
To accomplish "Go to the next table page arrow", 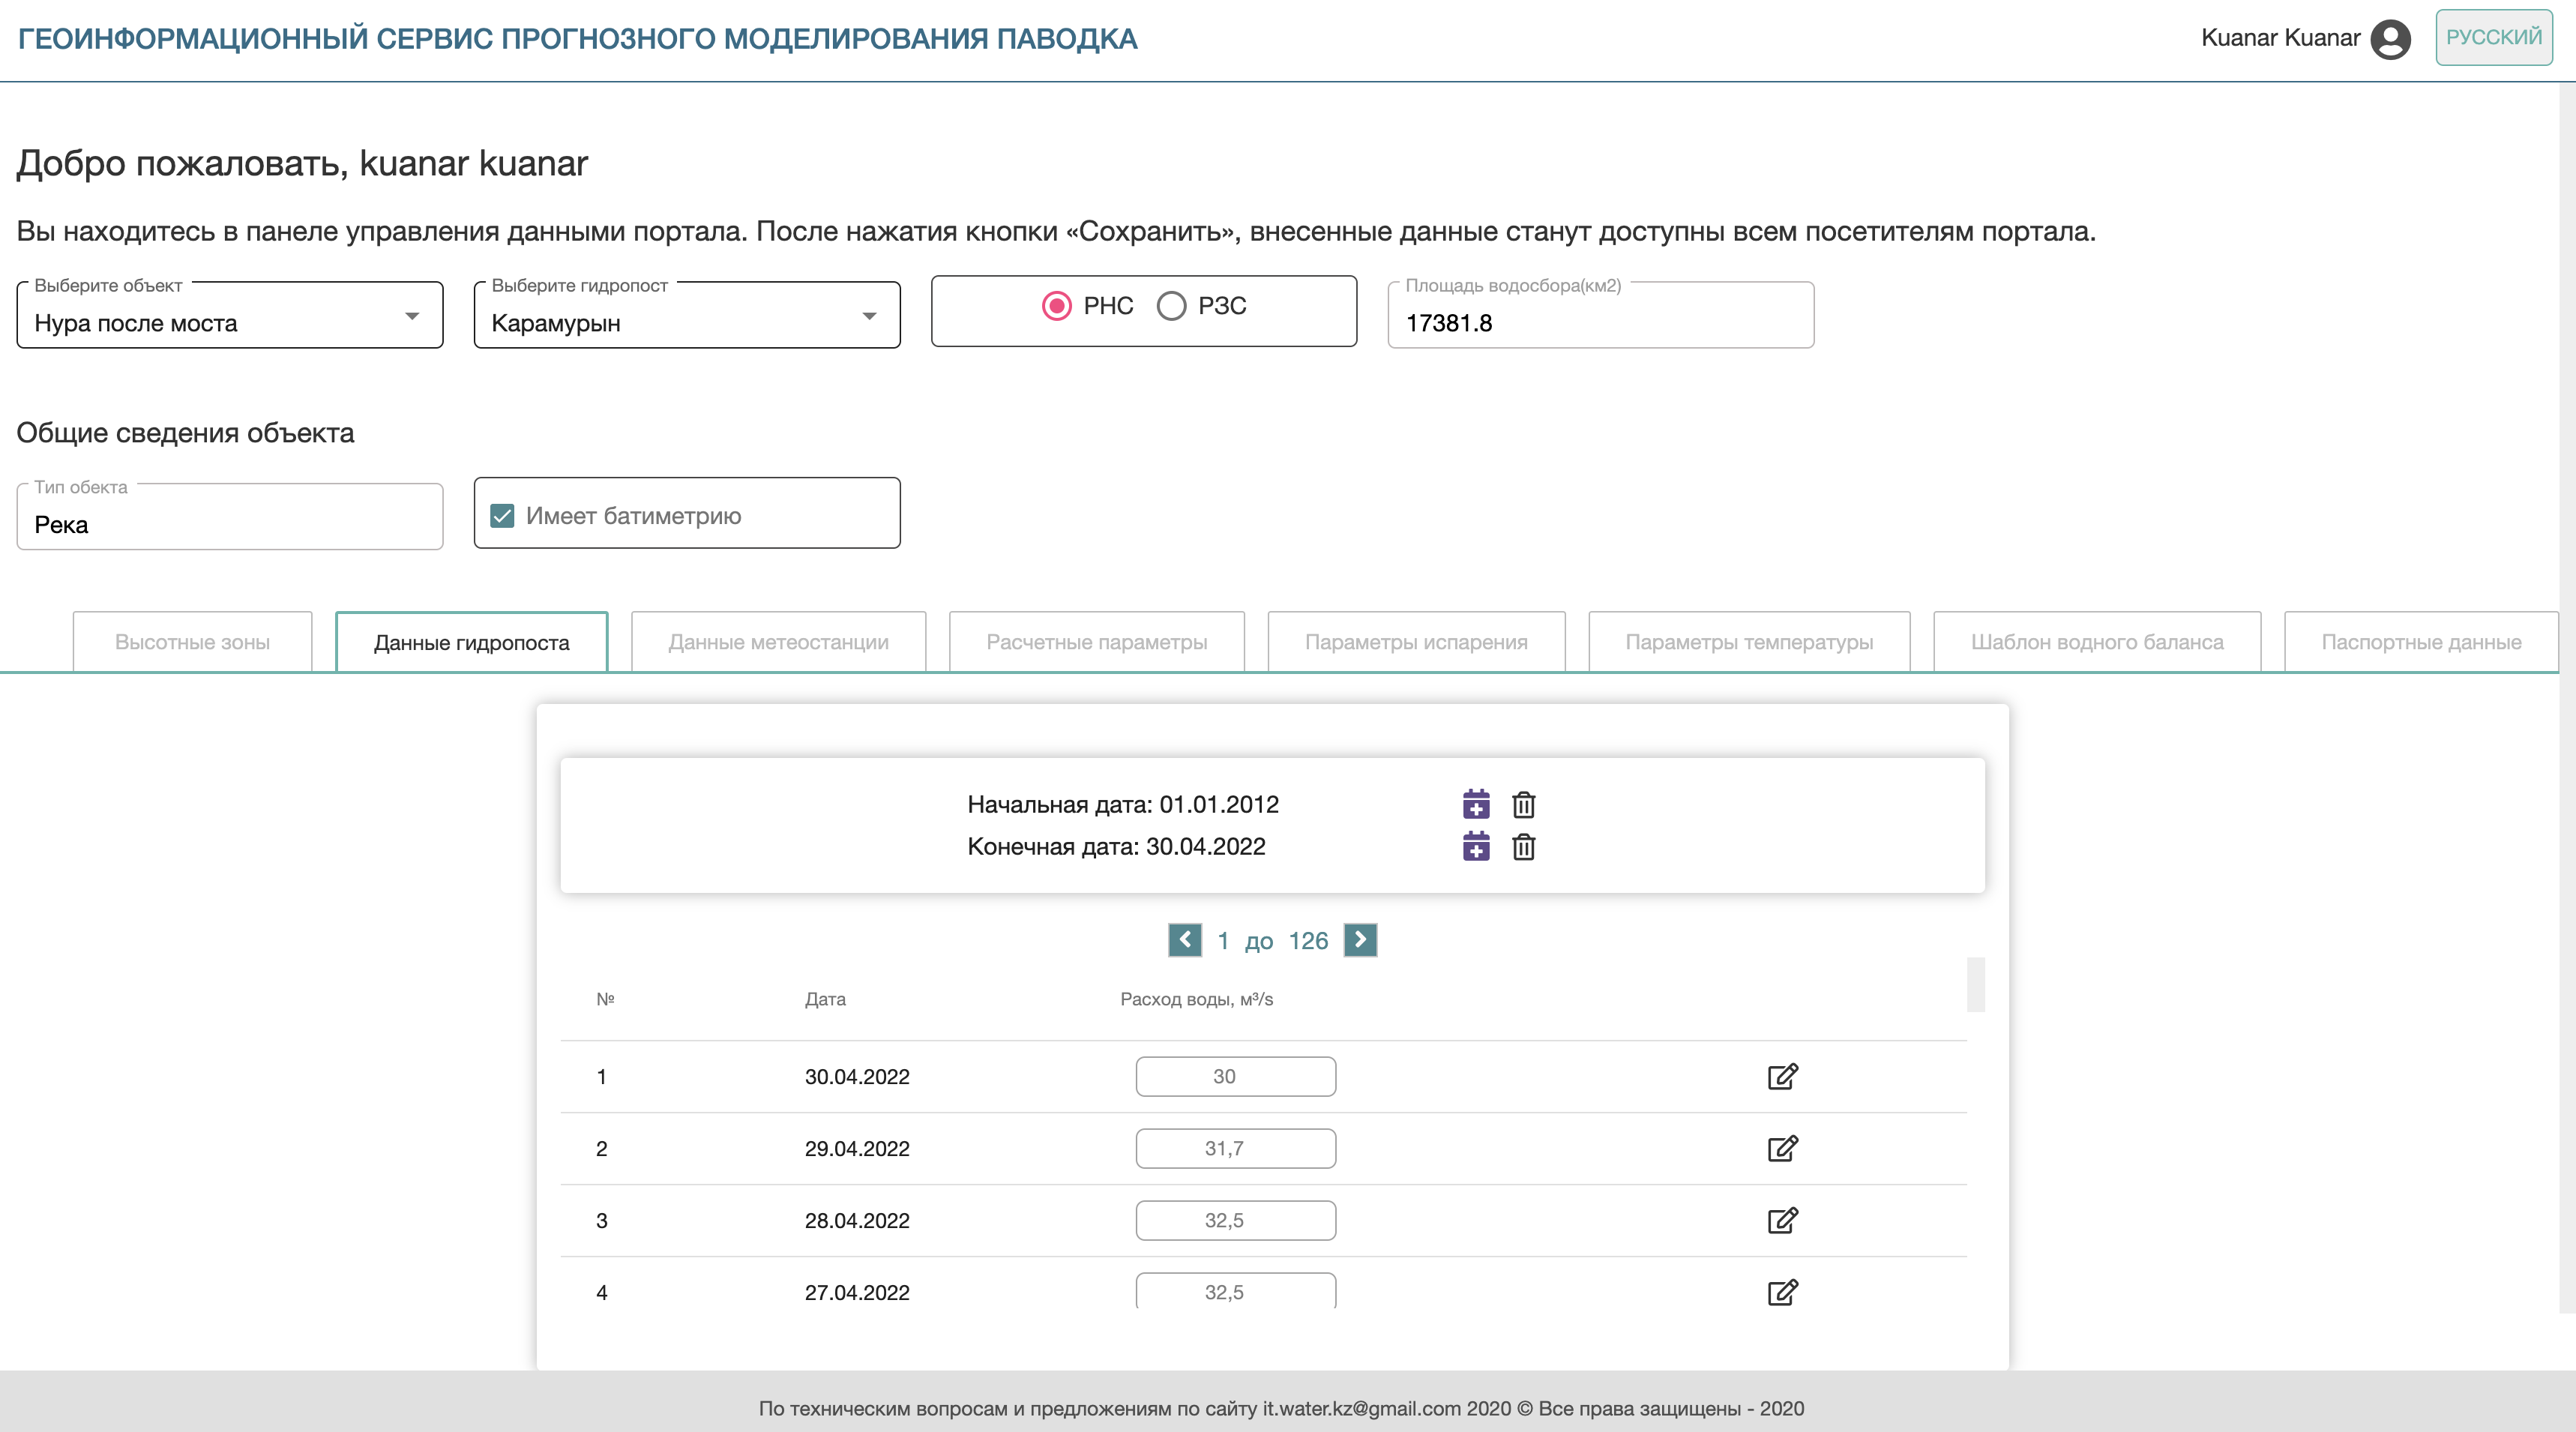I will (1360, 940).
